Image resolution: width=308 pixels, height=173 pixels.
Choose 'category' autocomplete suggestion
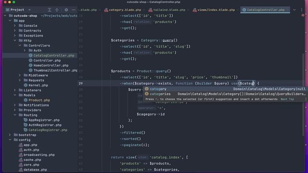(225, 89)
